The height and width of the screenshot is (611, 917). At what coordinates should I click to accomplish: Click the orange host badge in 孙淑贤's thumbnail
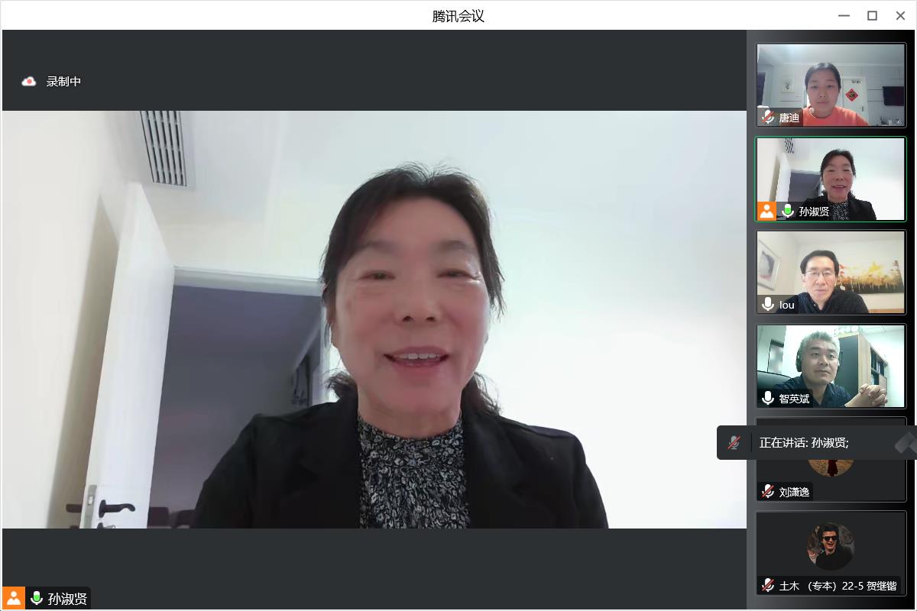(x=766, y=212)
